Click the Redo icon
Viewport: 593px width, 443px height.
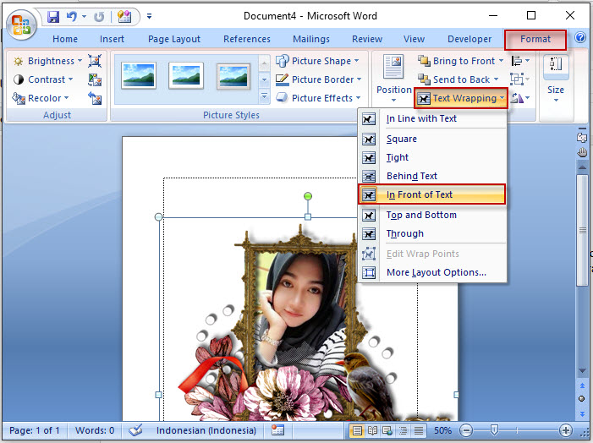pyautogui.click(x=99, y=17)
